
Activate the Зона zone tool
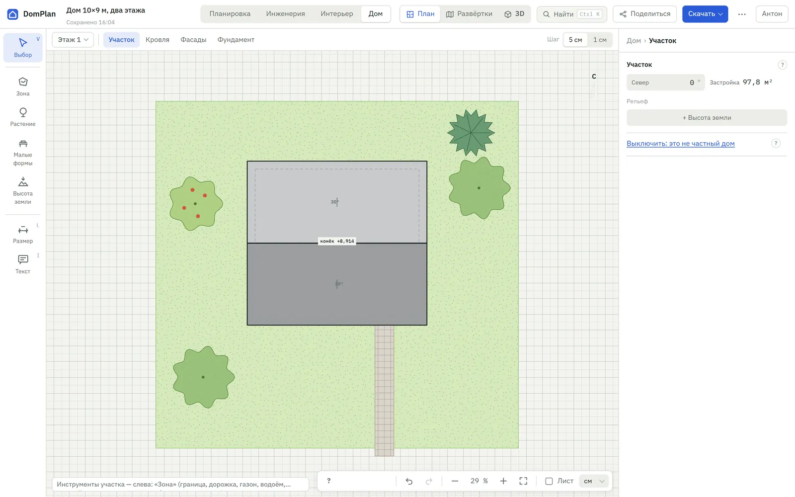23,86
